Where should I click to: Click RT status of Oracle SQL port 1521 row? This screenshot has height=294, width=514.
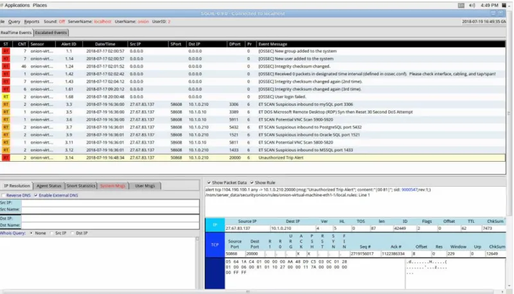tap(6, 135)
